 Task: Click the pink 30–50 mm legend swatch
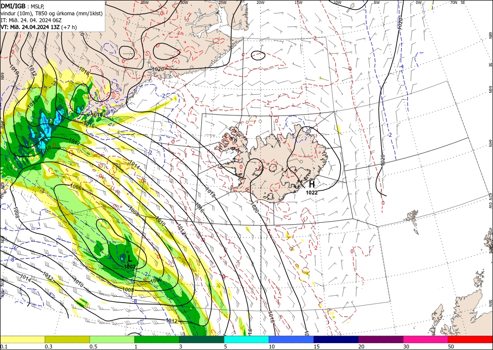pos(426,339)
